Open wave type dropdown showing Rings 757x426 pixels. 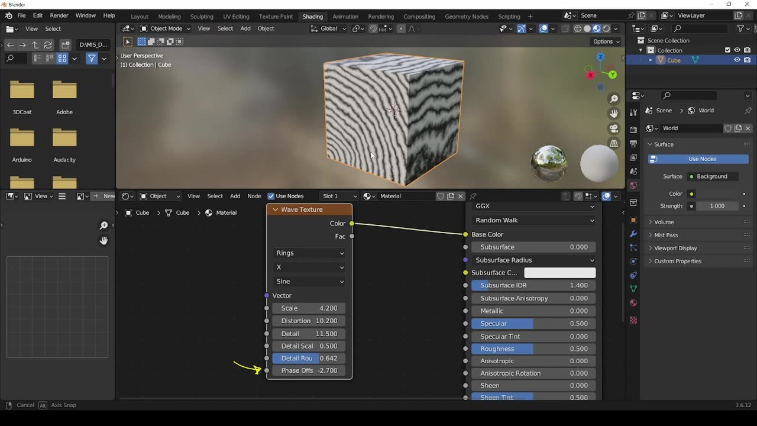(309, 253)
